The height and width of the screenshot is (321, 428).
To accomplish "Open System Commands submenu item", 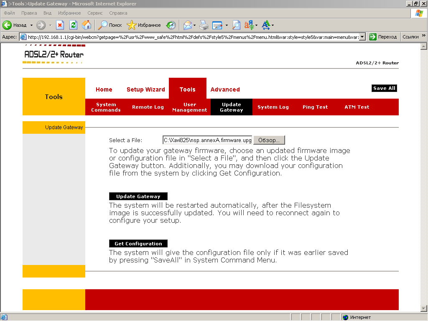I will click(106, 107).
